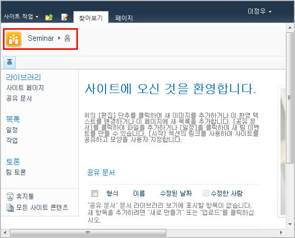
Task: Click the 모든 사이트 콘텐츠 document icon
Action: coord(10,208)
